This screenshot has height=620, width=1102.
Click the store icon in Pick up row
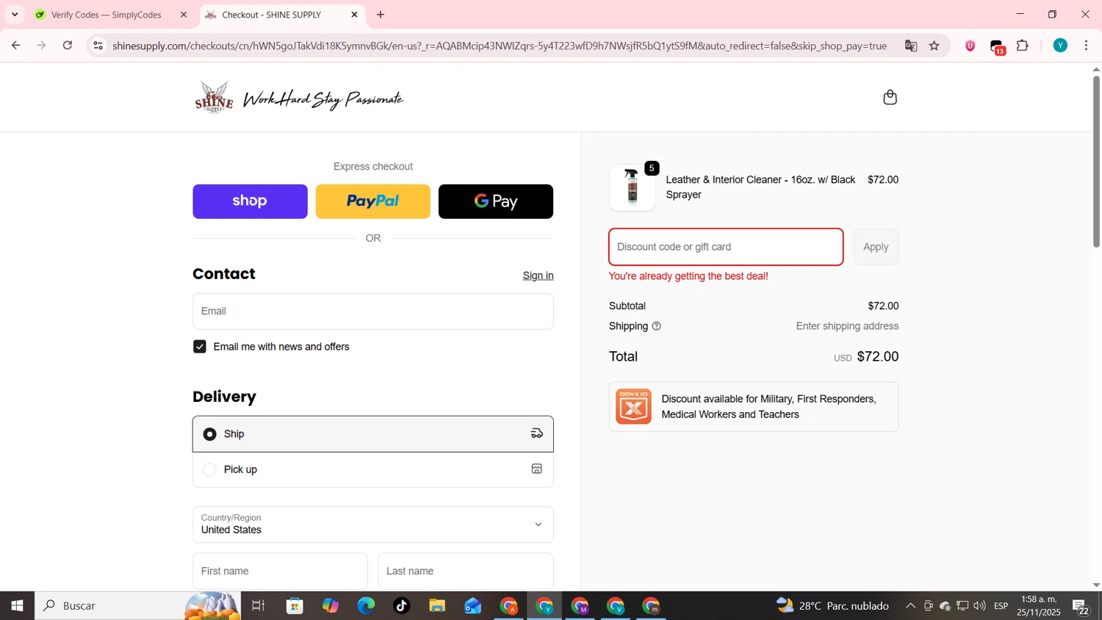537,469
